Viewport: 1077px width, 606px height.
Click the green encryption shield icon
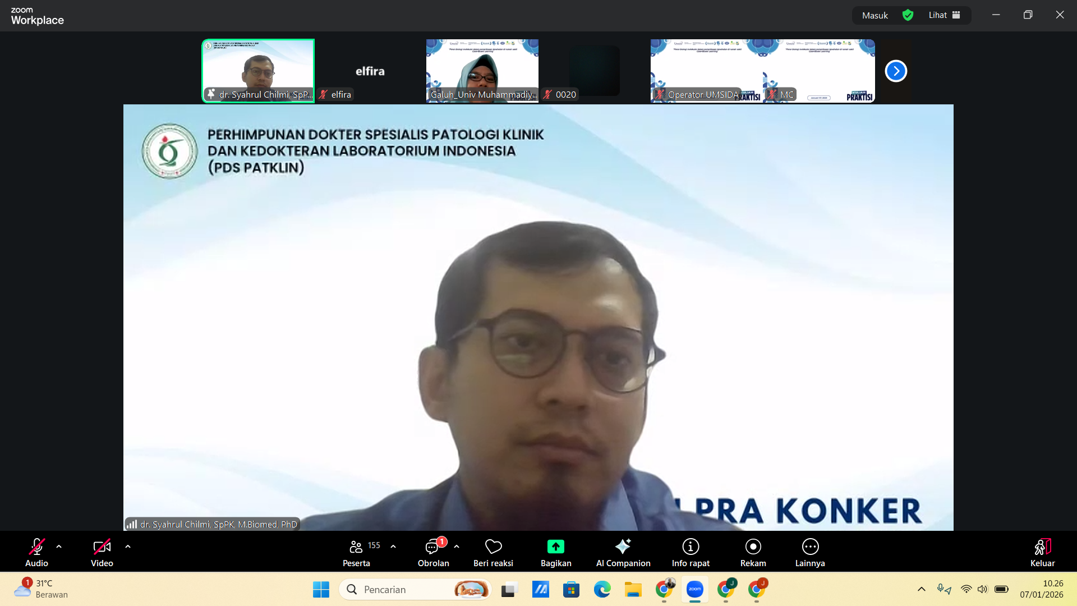tap(908, 15)
